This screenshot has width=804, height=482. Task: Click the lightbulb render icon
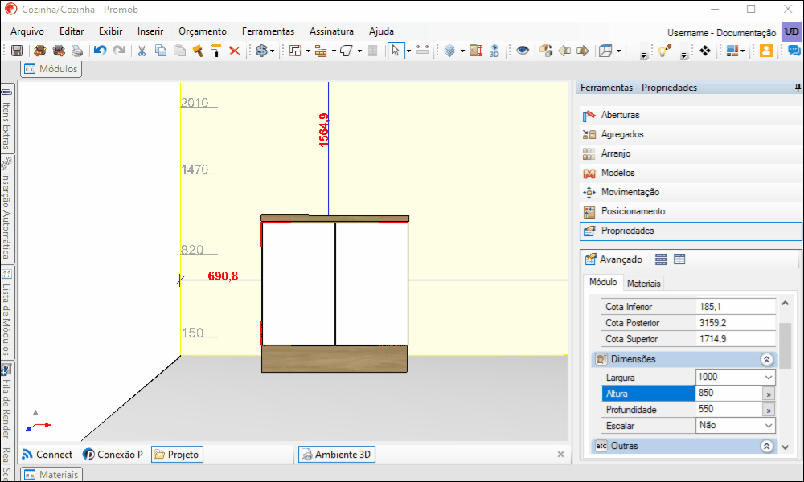[665, 51]
